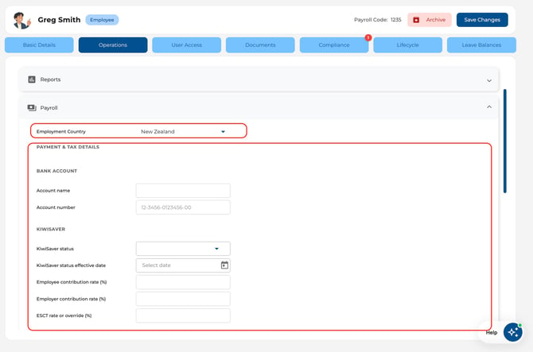Click the Payroll section money icon
This screenshot has width=533, height=352.
(x=32, y=107)
